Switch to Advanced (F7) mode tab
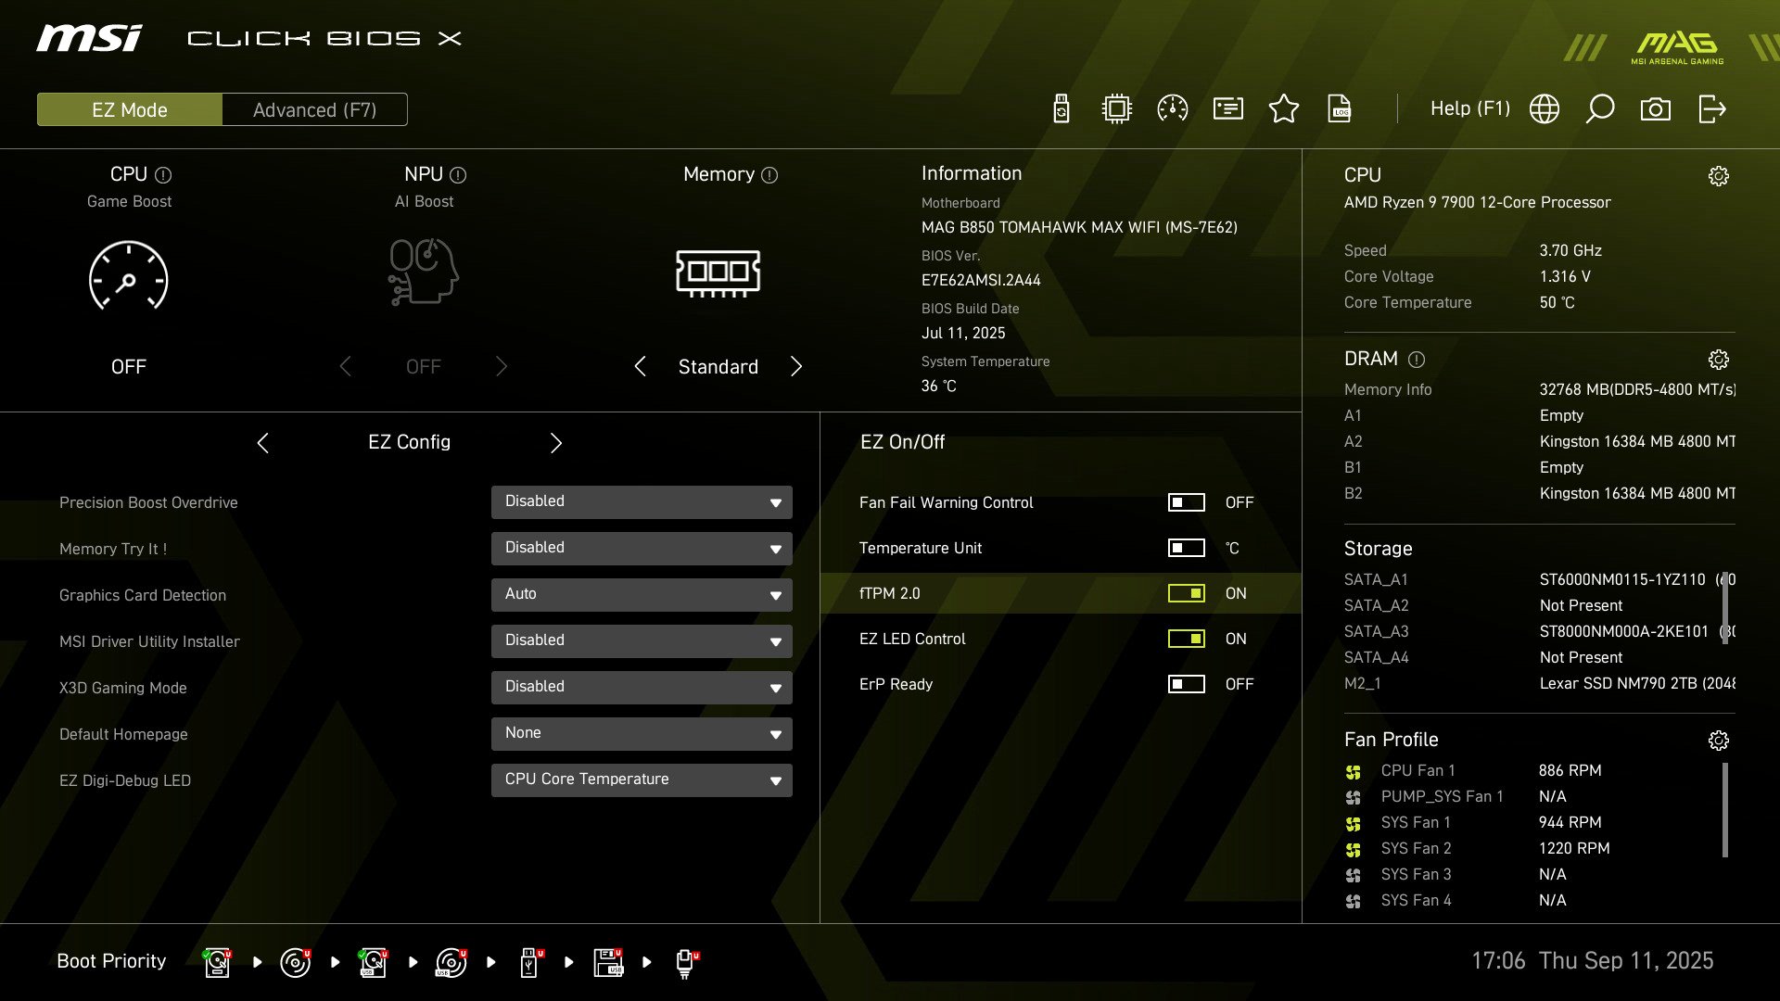This screenshot has height=1001, width=1780. [314, 109]
